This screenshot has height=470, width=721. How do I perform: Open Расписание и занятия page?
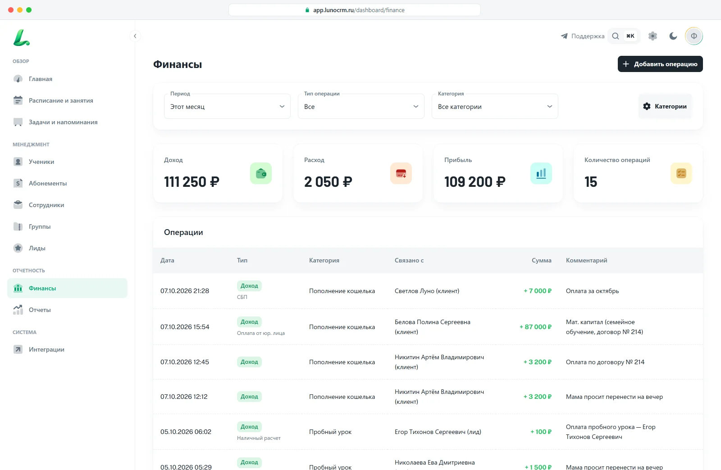67,100
